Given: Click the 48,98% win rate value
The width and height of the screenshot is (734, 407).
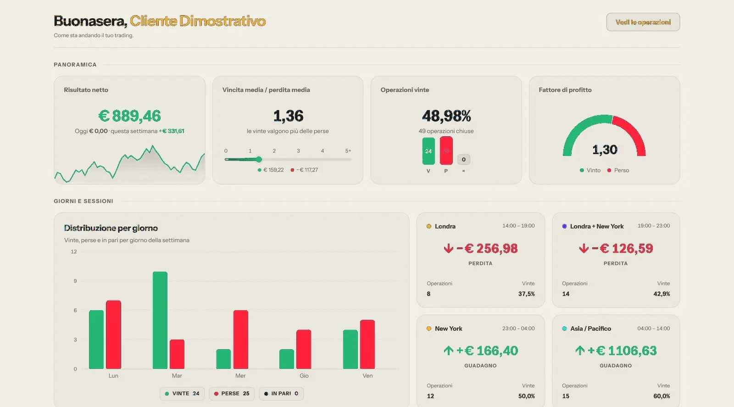Looking at the screenshot, I should [446, 116].
